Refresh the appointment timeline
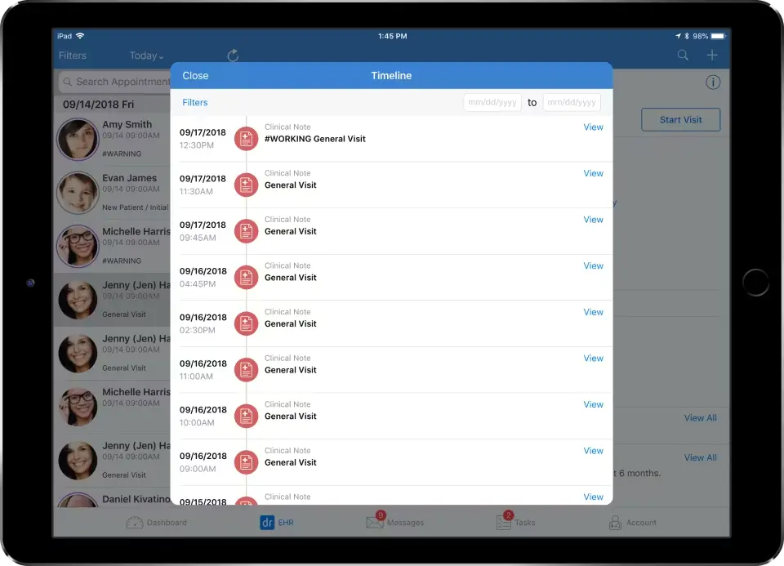 tap(232, 55)
